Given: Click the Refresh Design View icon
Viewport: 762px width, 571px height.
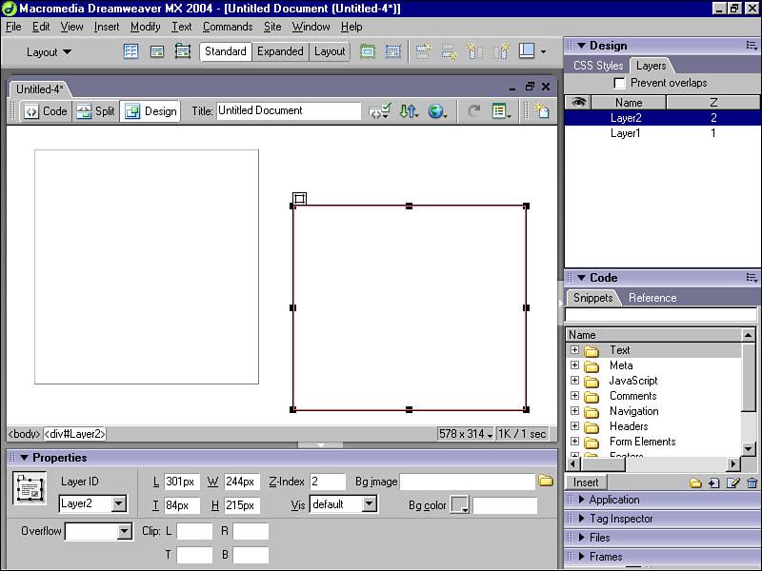Looking at the screenshot, I should 473,111.
